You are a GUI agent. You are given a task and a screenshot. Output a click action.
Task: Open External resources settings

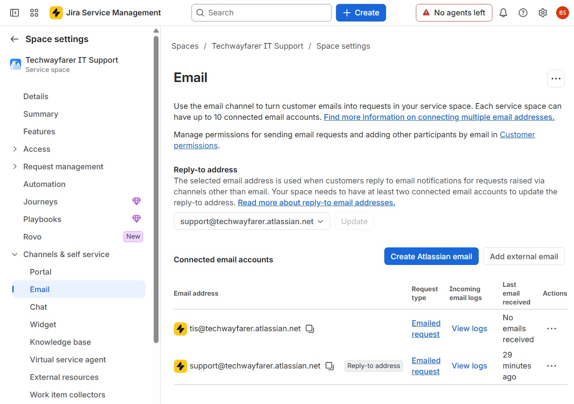[64, 377]
